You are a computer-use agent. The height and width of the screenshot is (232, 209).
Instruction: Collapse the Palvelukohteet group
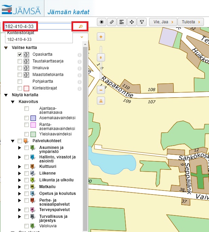(13, 141)
